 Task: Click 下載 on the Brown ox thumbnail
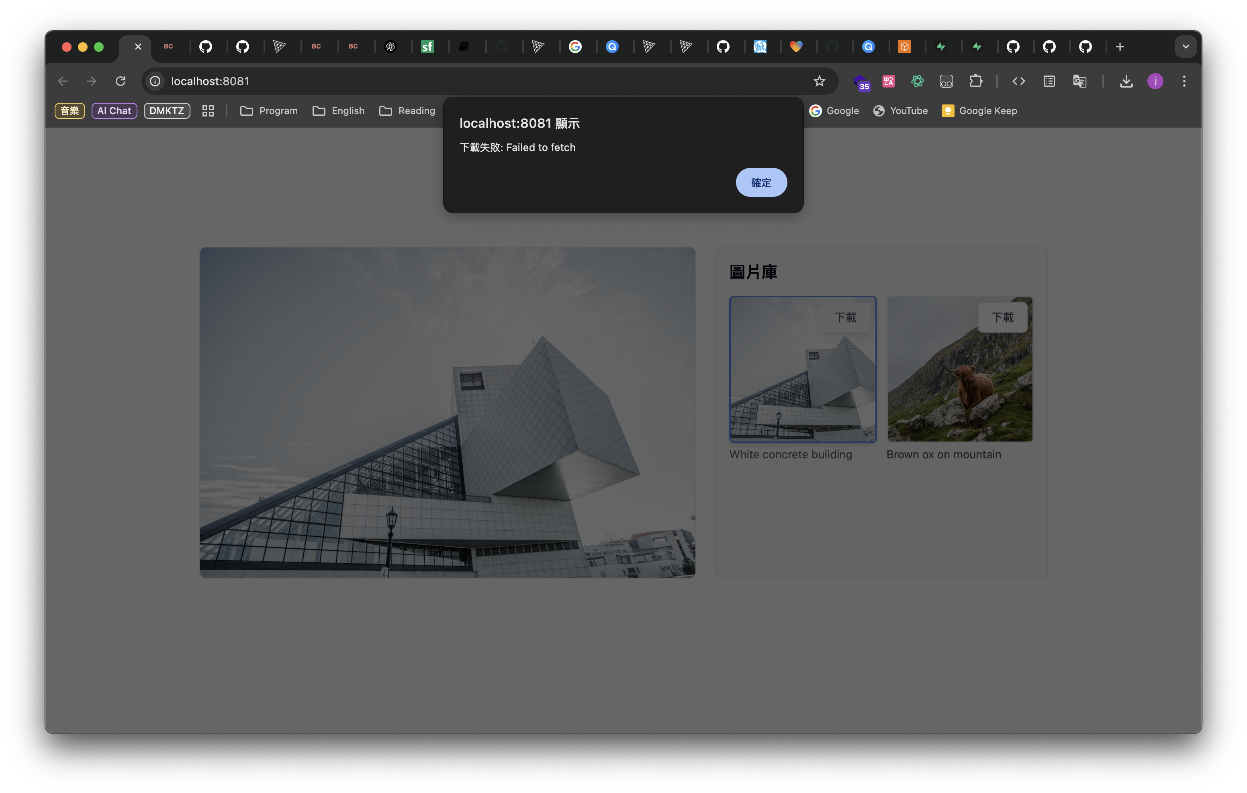(1002, 317)
